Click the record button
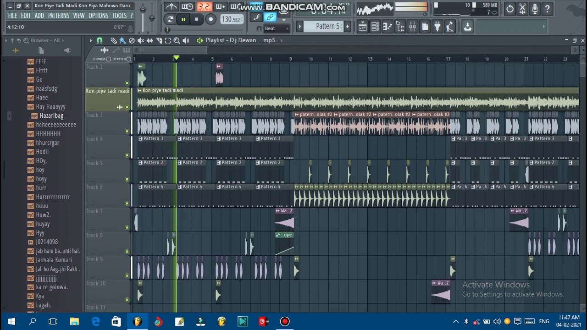Viewport: 587px width, 330px height. click(x=210, y=19)
